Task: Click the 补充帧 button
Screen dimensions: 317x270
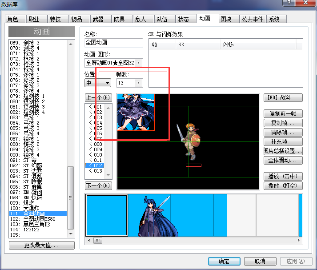Action: [283, 141]
